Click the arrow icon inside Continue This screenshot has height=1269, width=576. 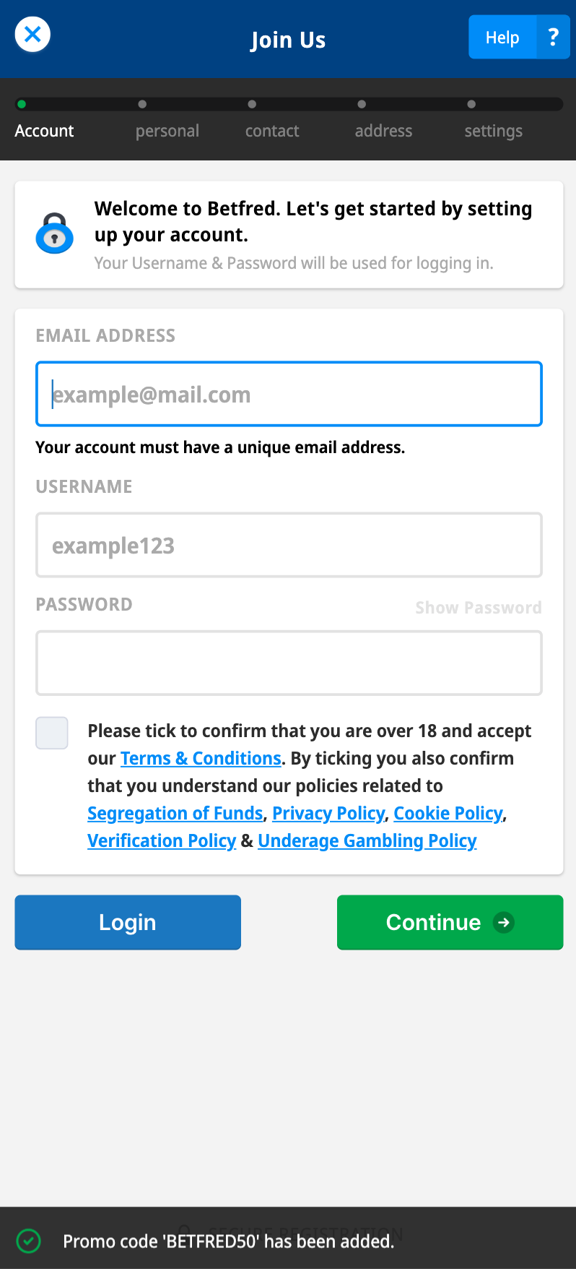coord(504,922)
